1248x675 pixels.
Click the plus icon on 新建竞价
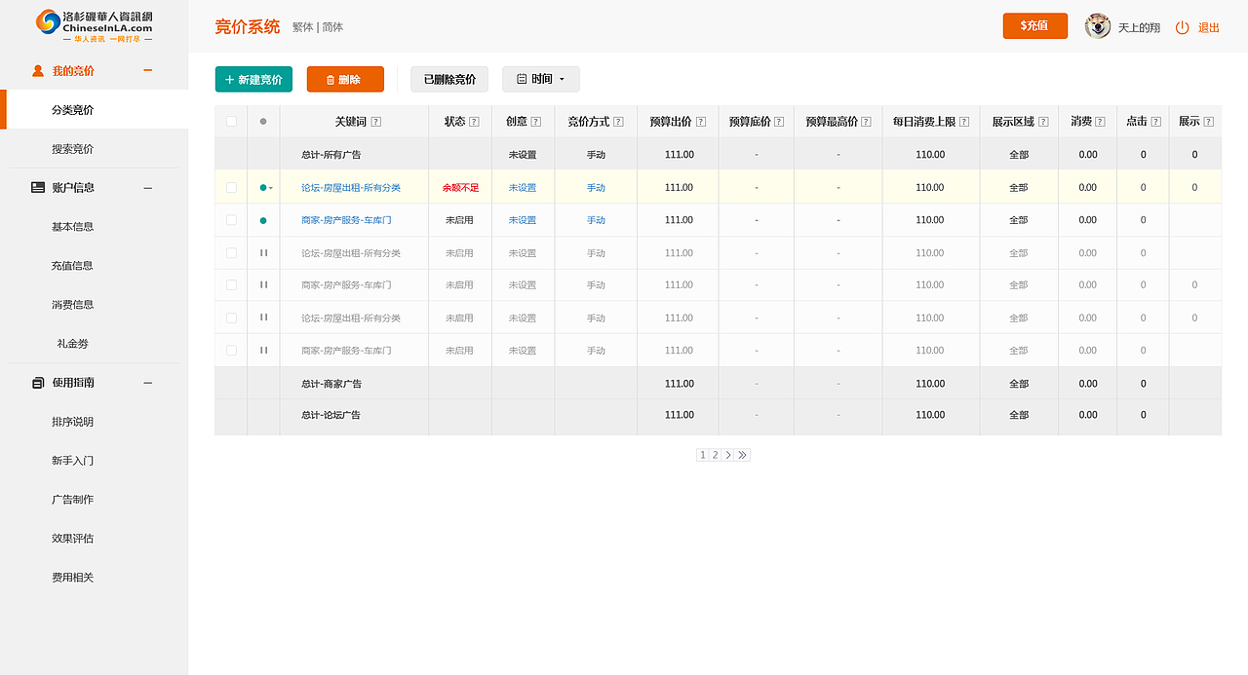(x=229, y=78)
